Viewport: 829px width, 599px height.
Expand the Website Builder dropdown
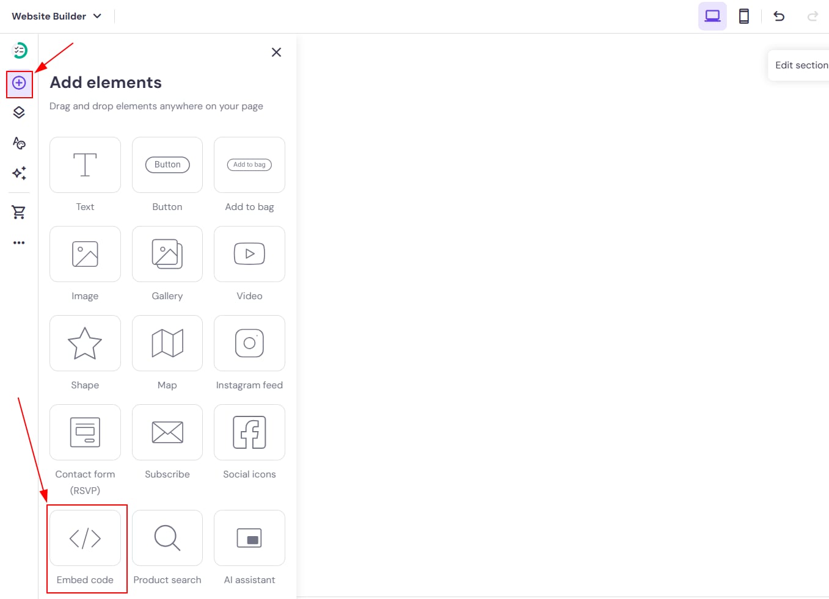point(56,16)
